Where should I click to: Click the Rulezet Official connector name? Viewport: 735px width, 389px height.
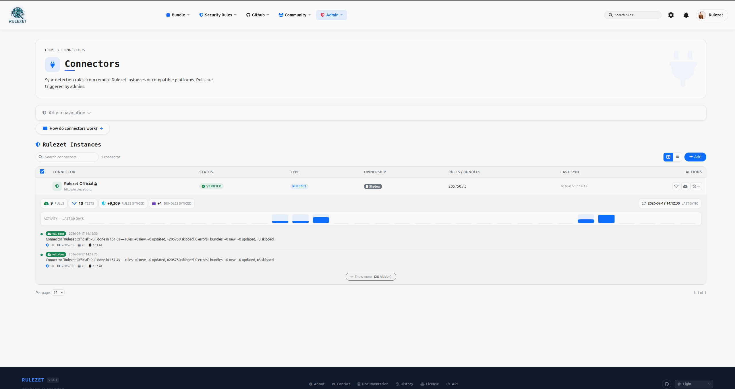click(79, 184)
